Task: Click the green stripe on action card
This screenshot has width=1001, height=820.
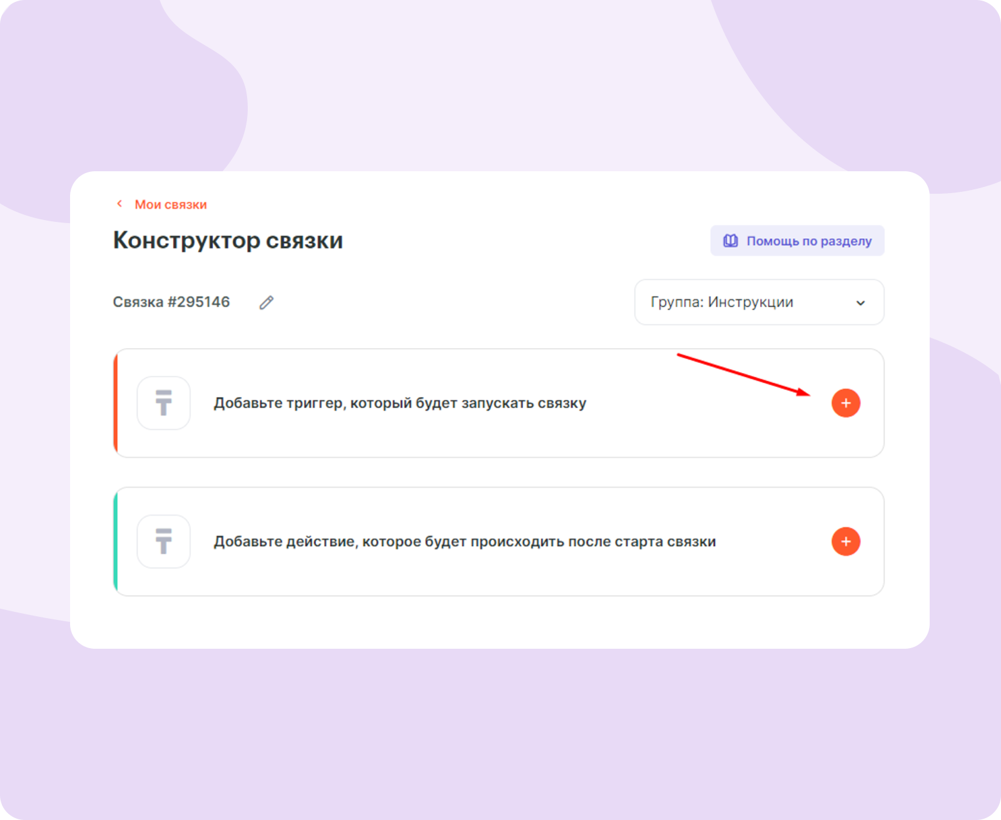Action: 116,541
